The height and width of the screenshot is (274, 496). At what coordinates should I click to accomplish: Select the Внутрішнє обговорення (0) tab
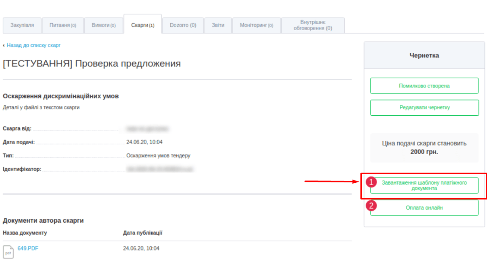pyautogui.click(x=313, y=25)
